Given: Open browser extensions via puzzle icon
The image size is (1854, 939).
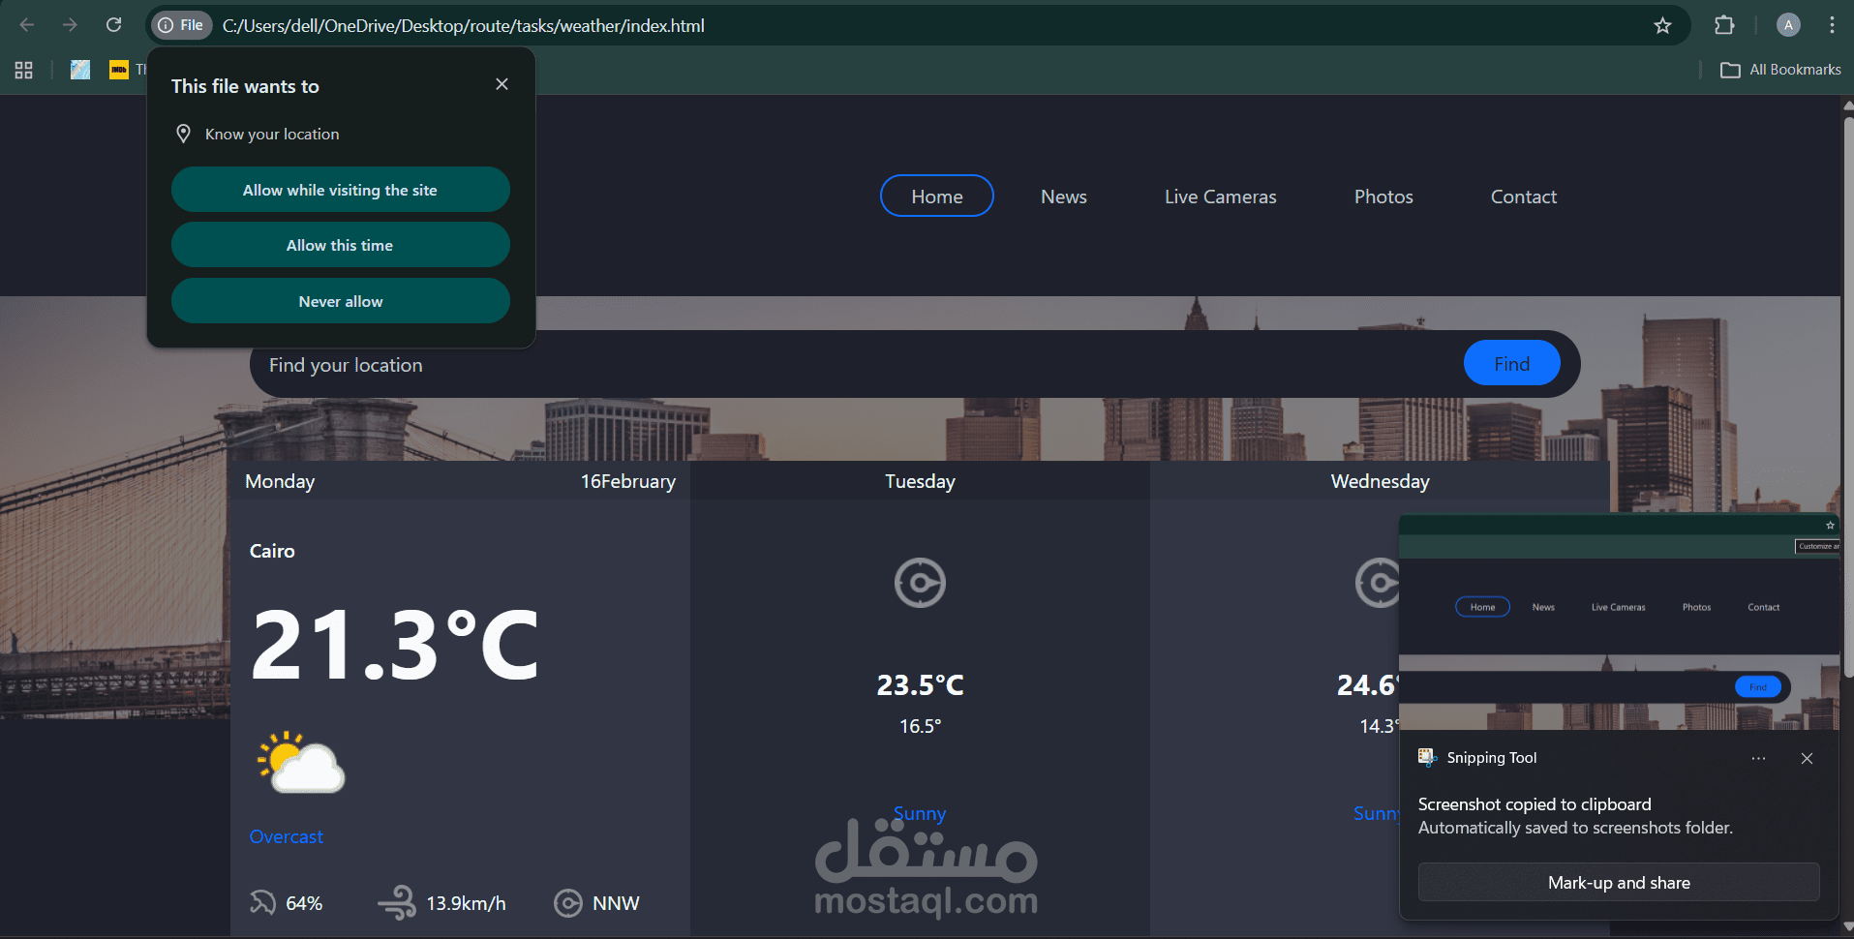Looking at the screenshot, I should [x=1724, y=25].
